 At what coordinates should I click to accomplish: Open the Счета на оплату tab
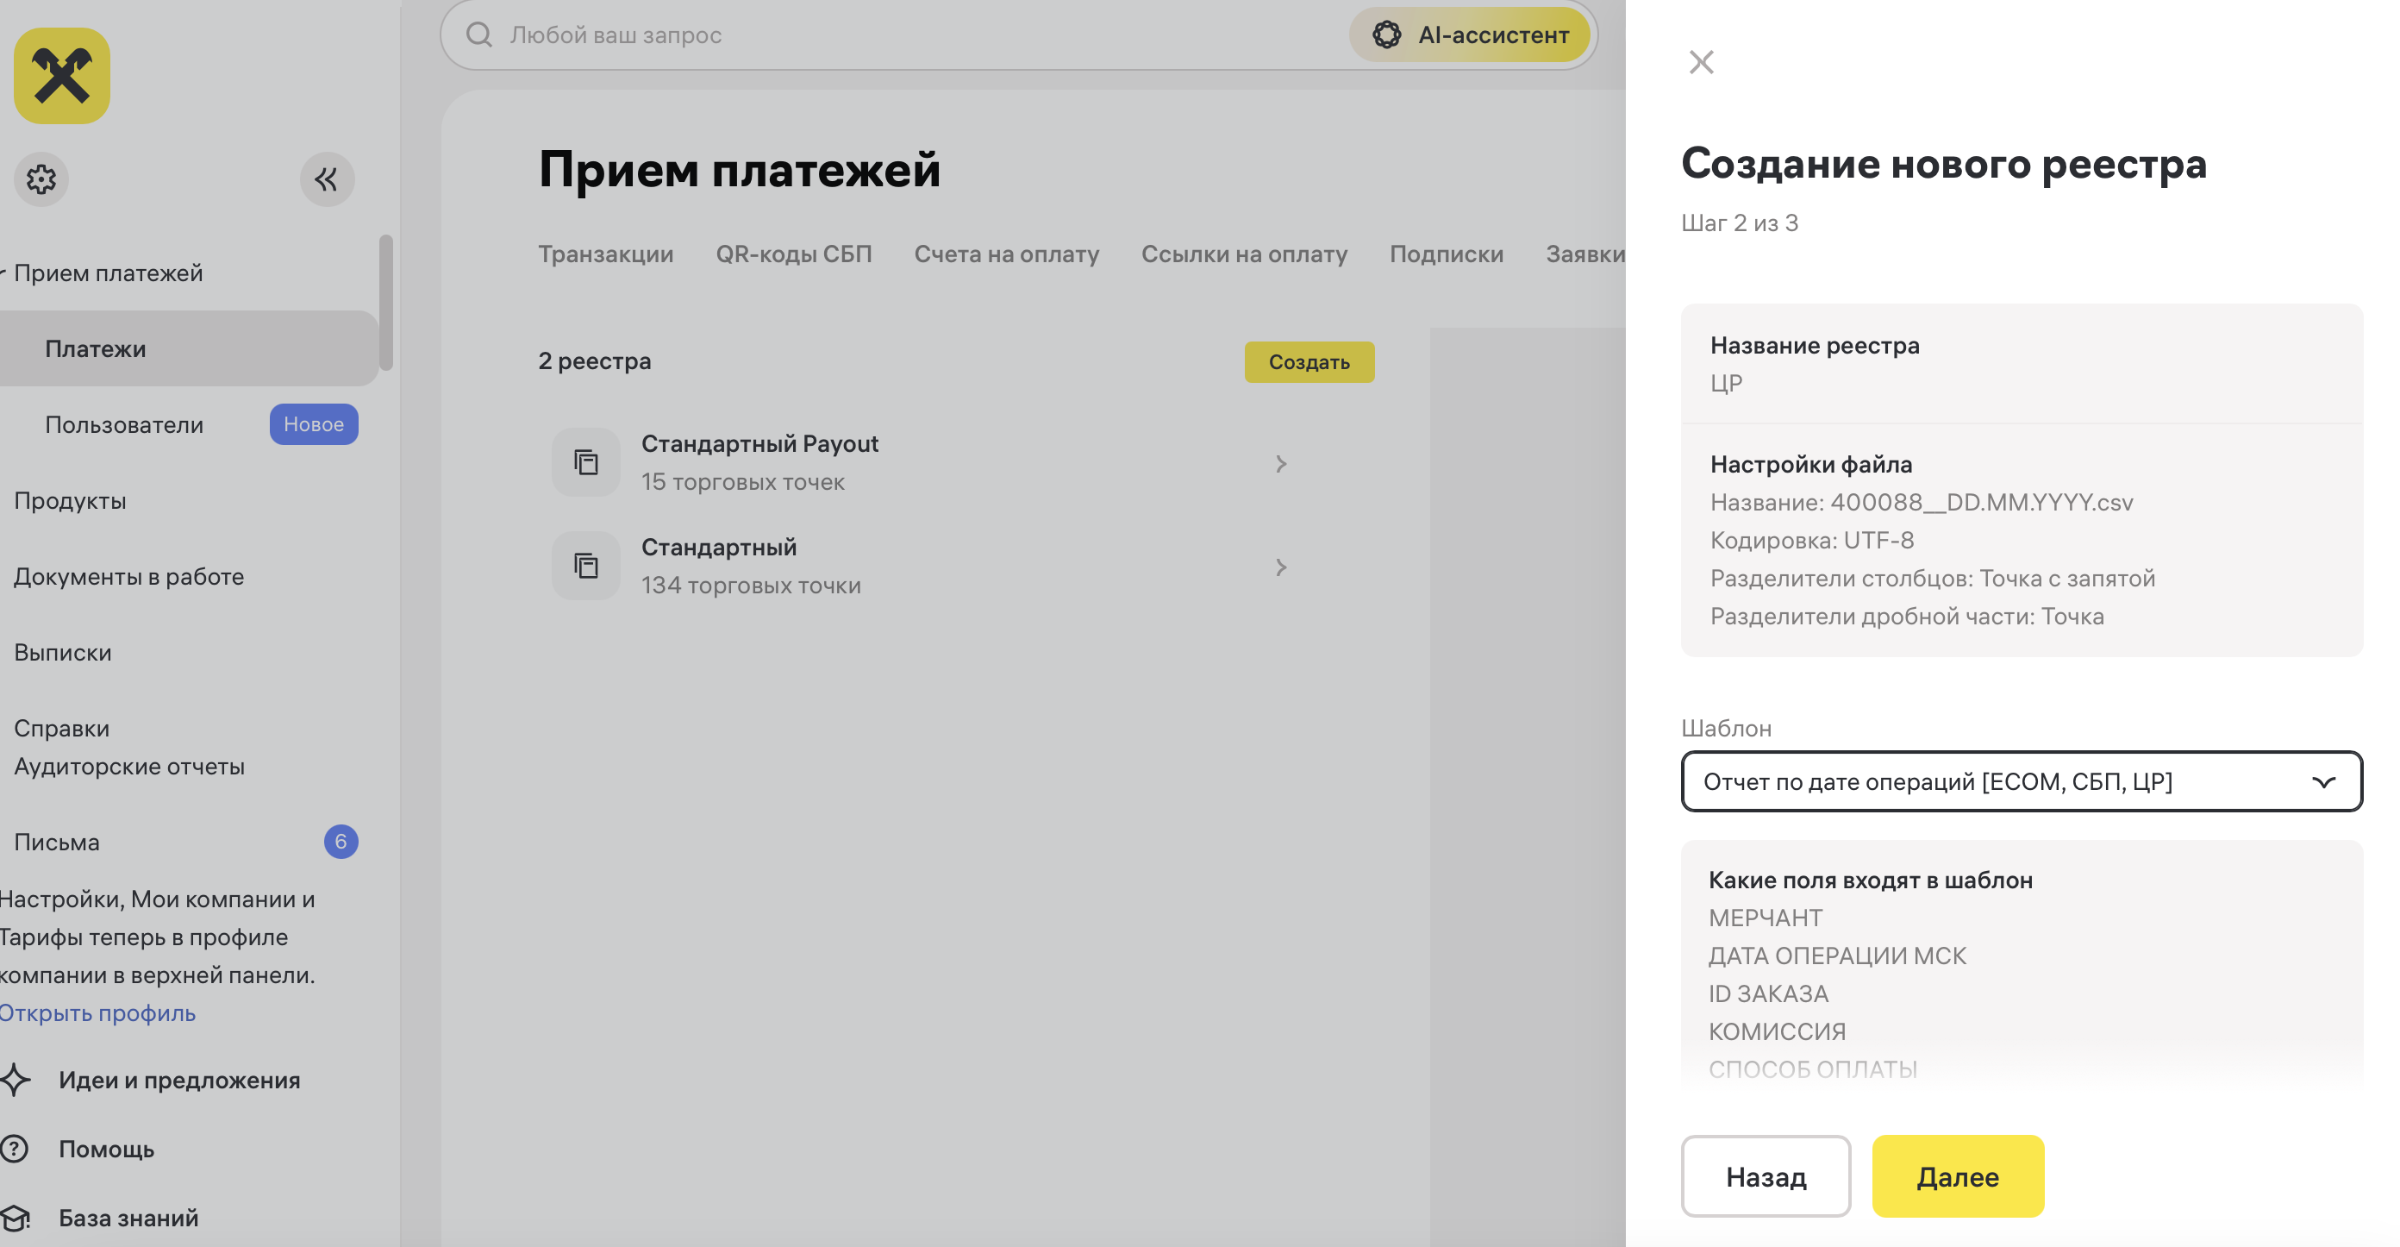click(1006, 254)
